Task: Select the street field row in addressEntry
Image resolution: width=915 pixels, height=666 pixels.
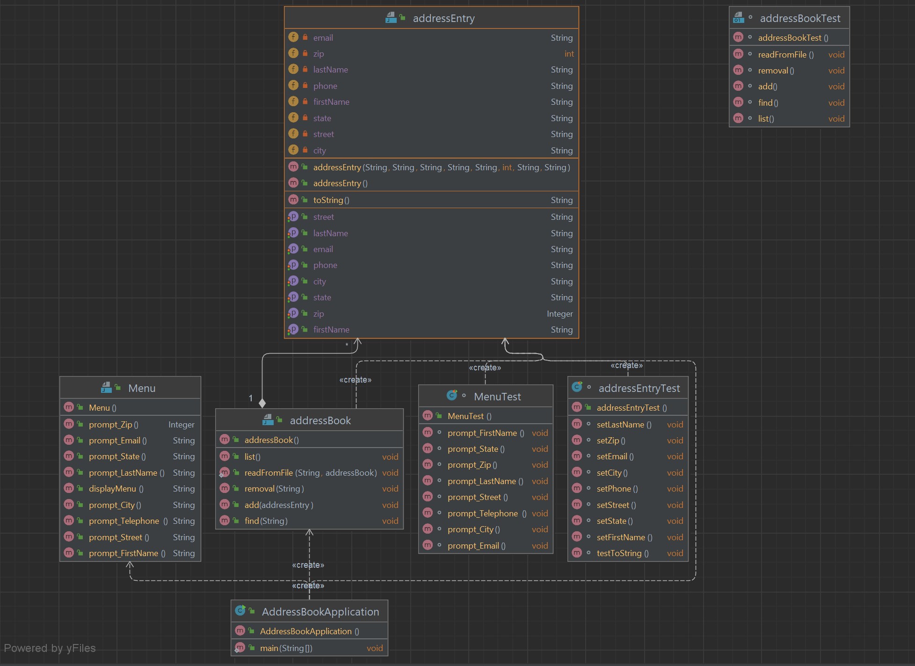Action: tap(431, 134)
